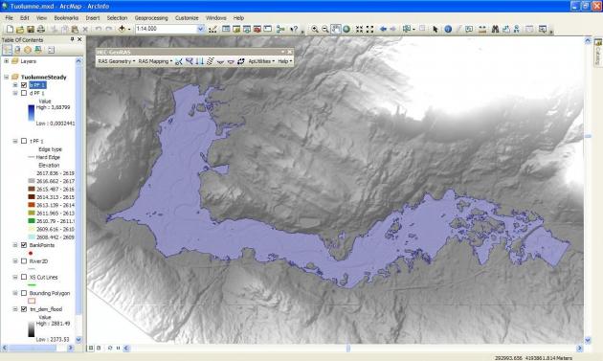Click the Add Data button
This screenshot has width=603, height=361.
tap(122, 29)
